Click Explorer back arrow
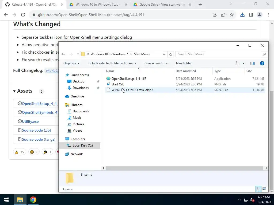274x205 pixels. coord(63,54)
